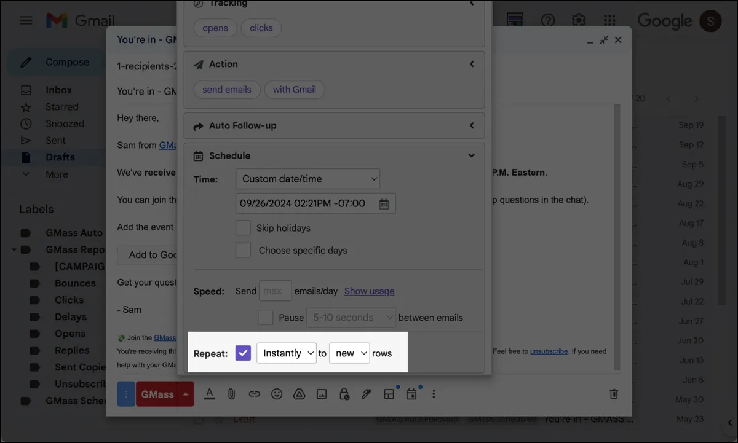Insert photo with the image icon
The width and height of the screenshot is (738, 443).
322,394
